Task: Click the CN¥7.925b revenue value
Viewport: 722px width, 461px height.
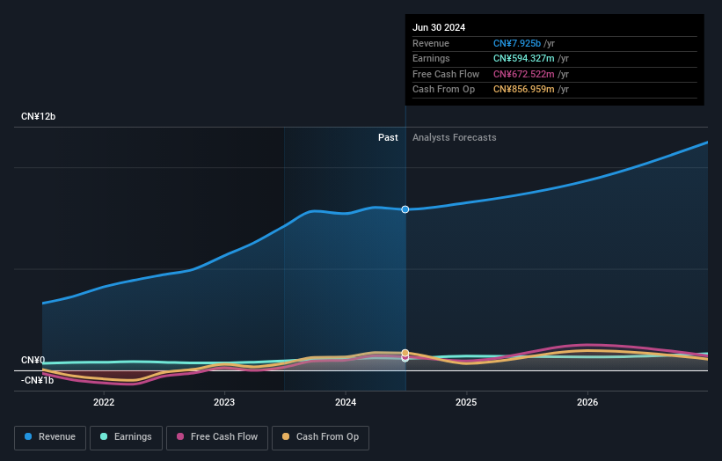Action: (516, 43)
